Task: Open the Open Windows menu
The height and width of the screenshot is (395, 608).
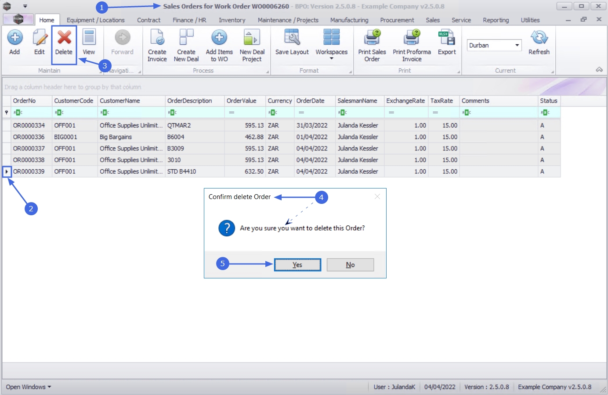Action: coord(29,387)
